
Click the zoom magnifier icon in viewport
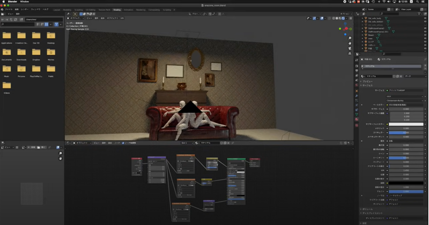350,38
